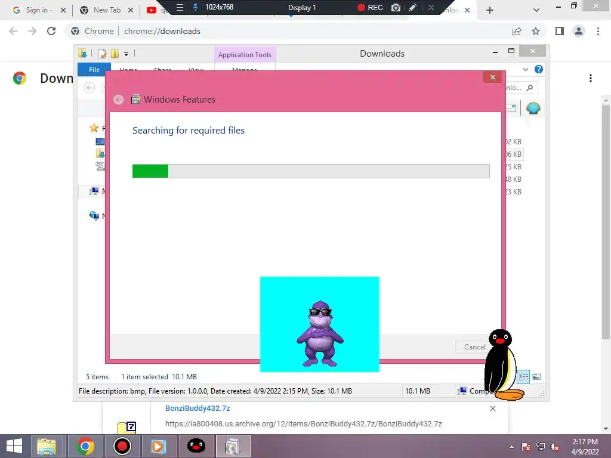Screen dimensions: 611x458
Task: Click the New Folder quick access icon
Action: click(115, 54)
